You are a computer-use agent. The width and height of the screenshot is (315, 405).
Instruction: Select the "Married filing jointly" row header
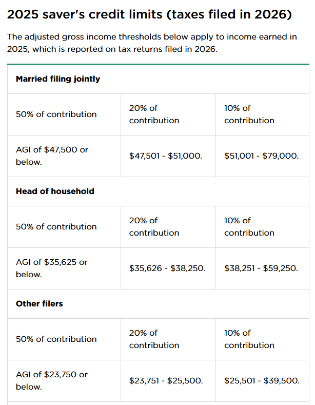pyautogui.click(x=58, y=79)
